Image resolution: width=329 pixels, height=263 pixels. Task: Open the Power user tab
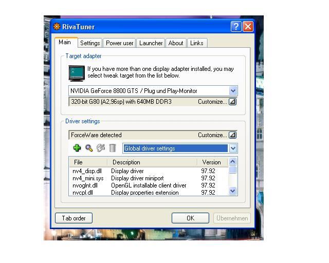coord(119,43)
